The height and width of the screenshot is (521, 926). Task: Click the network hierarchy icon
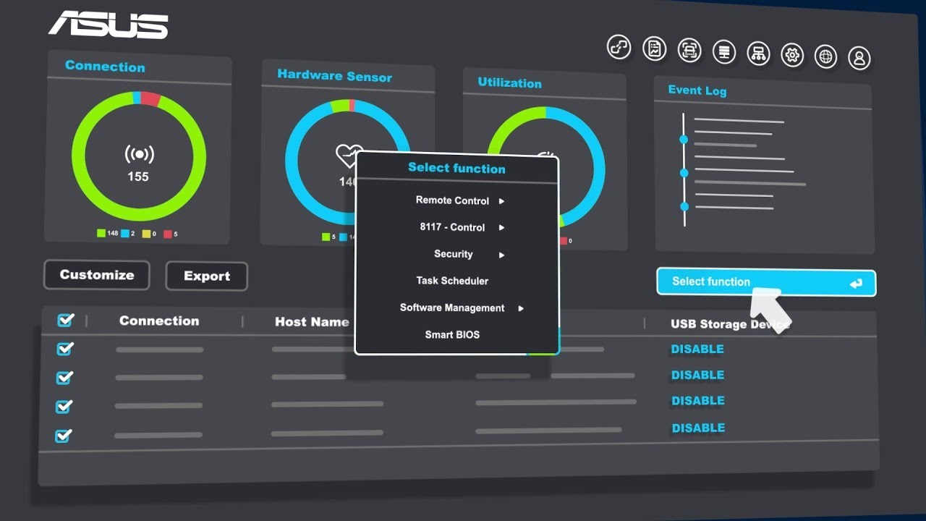[x=758, y=53]
